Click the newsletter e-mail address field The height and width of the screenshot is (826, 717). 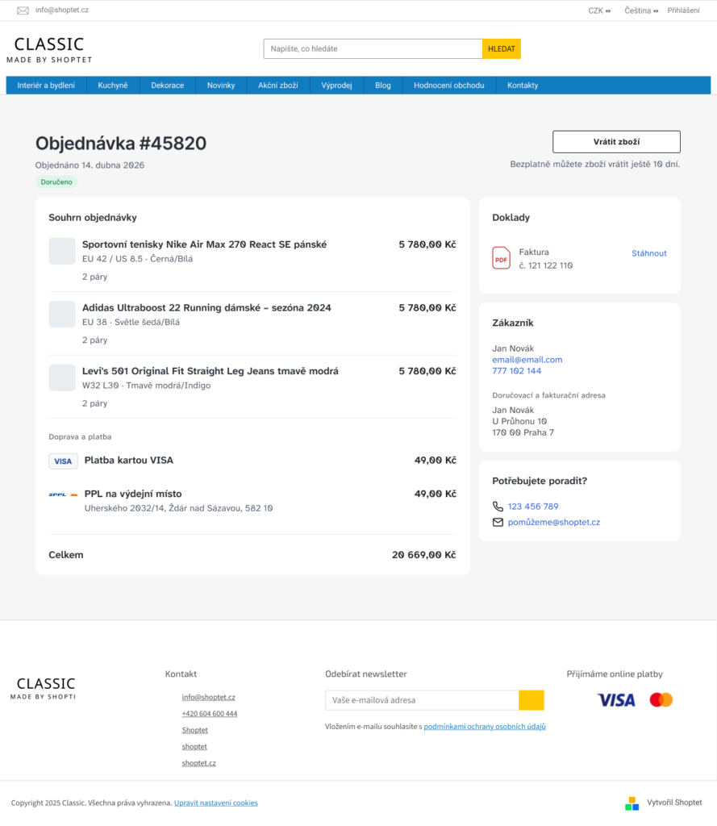[x=421, y=700]
